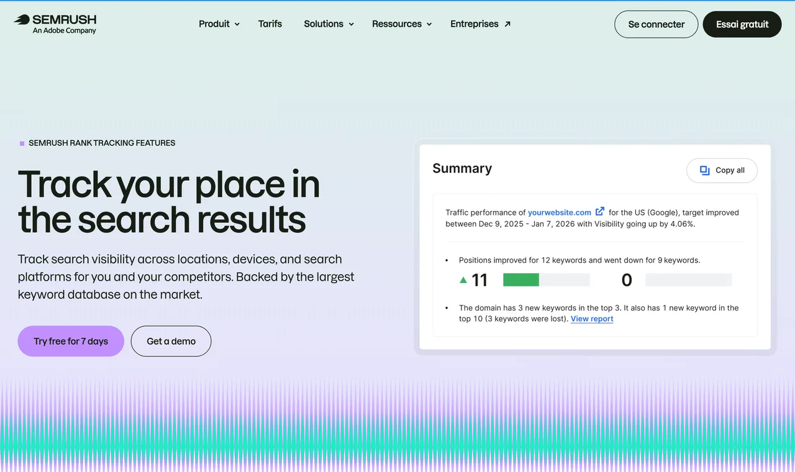Screen dimensions: 795x472
Task: Open the Tarifs menu item
Action: click(270, 24)
